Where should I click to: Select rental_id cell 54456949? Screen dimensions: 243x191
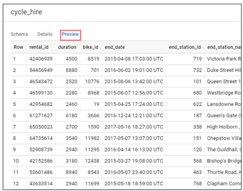pyautogui.click(x=41, y=70)
